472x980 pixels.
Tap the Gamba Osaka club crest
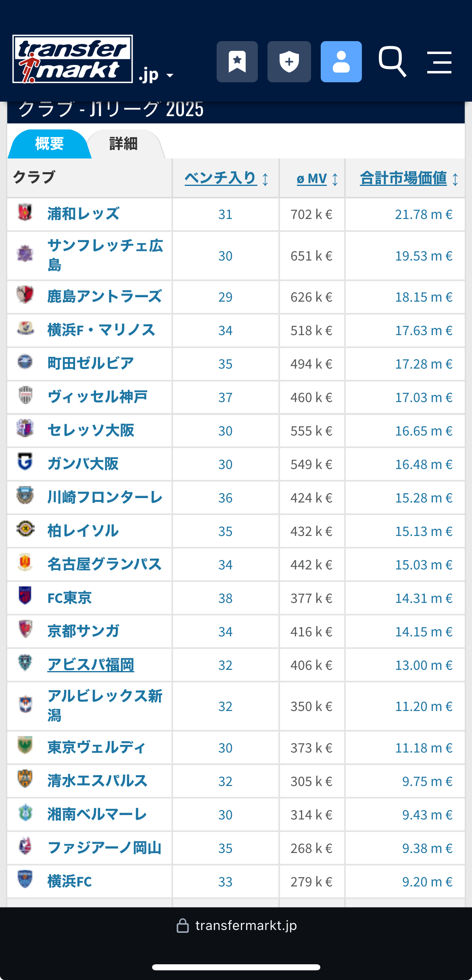(x=25, y=462)
